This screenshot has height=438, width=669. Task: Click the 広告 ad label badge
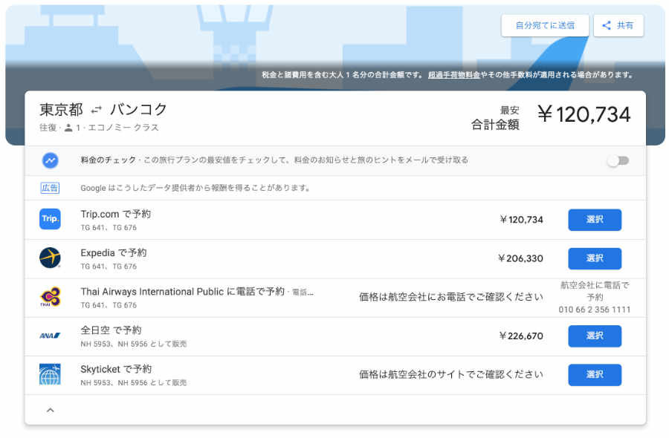[50, 188]
